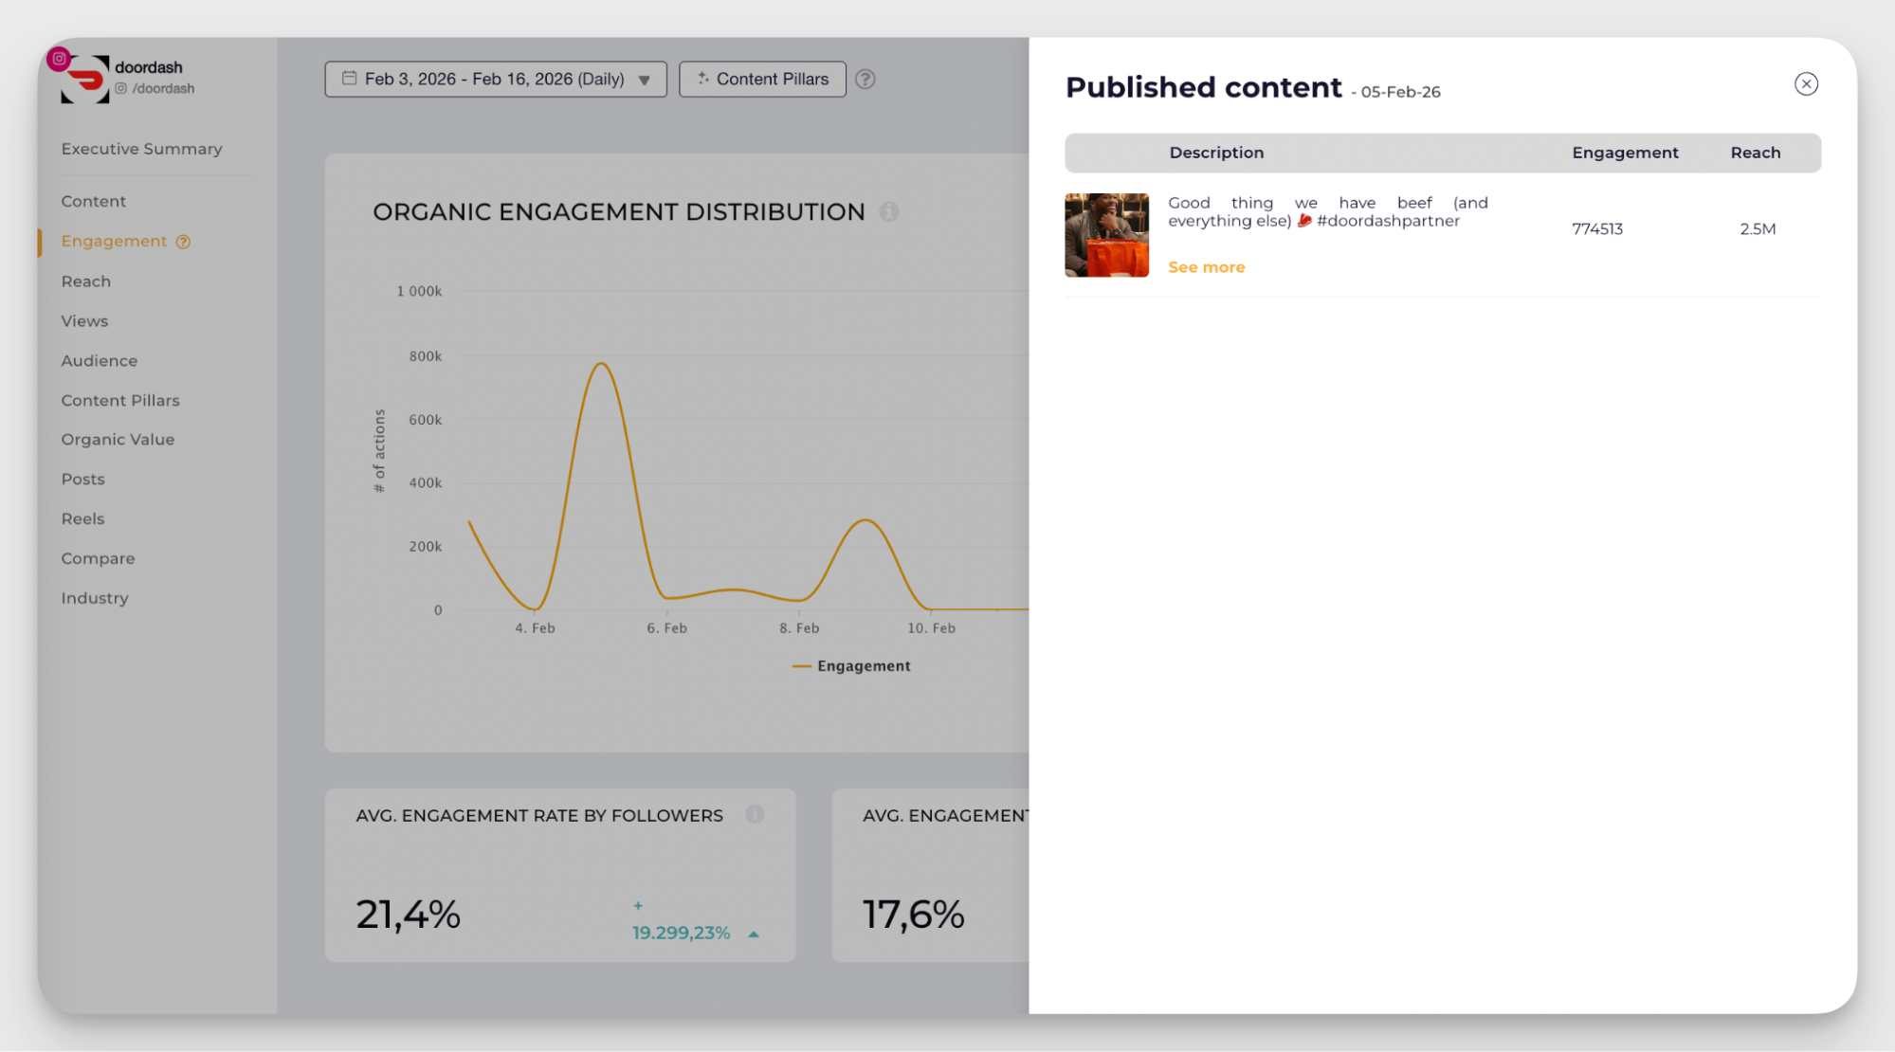Click the help icon beside Engagement menu item
Image resolution: width=1895 pixels, height=1052 pixels.
[184, 242]
